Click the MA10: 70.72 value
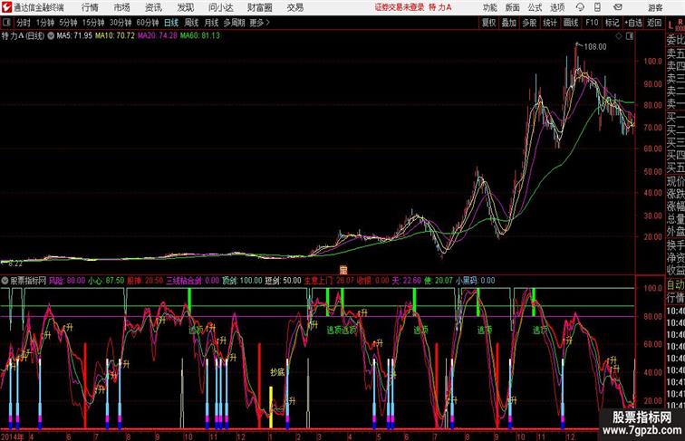This screenshot has height=441, width=685. coord(115,36)
